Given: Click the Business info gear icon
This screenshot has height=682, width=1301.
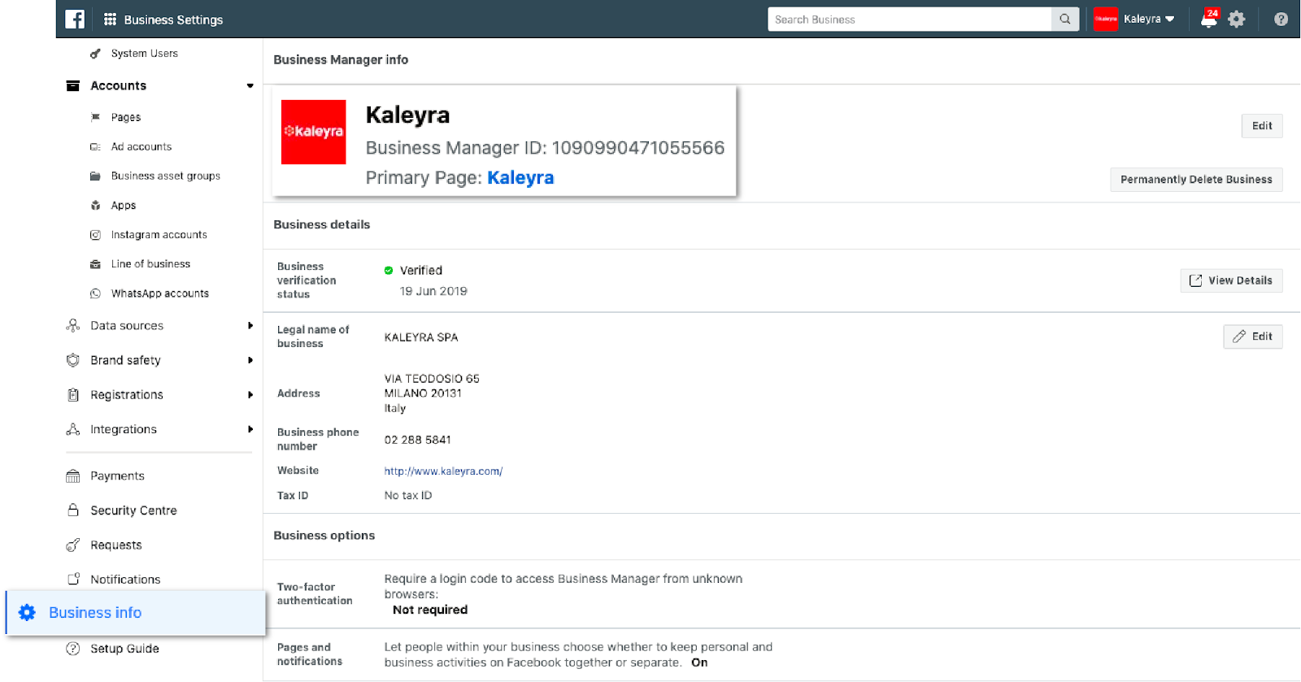Looking at the screenshot, I should point(27,613).
